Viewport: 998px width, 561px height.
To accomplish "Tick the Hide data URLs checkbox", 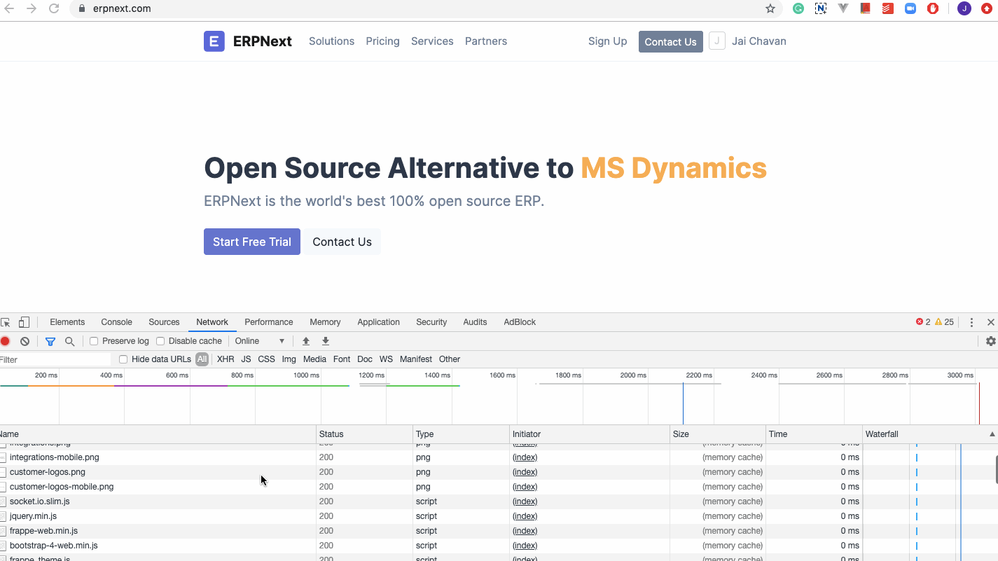I will click(123, 359).
